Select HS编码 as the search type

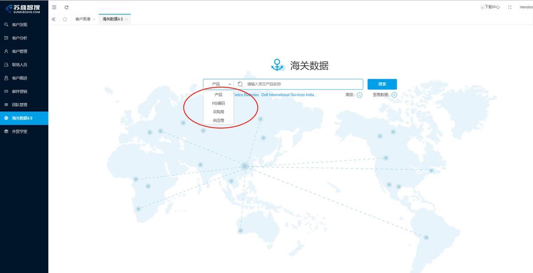click(x=218, y=103)
